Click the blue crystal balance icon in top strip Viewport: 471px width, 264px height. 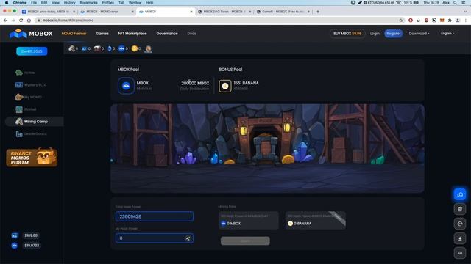(x=110, y=48)
